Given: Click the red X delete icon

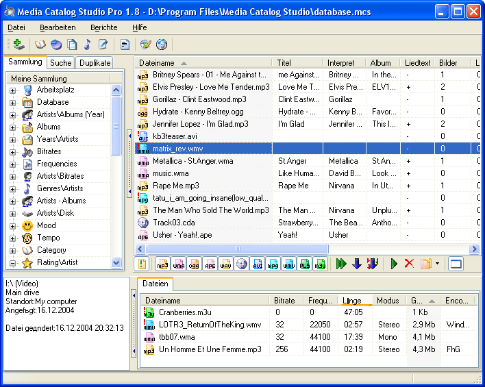Looking at the screenshot, I should [409, 264].
